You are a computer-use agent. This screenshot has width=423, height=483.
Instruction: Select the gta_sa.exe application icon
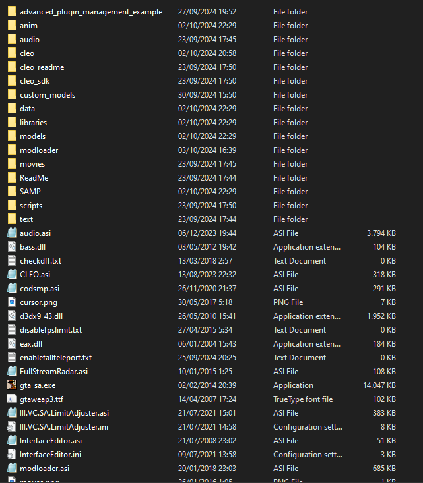(x=12, y=385)
